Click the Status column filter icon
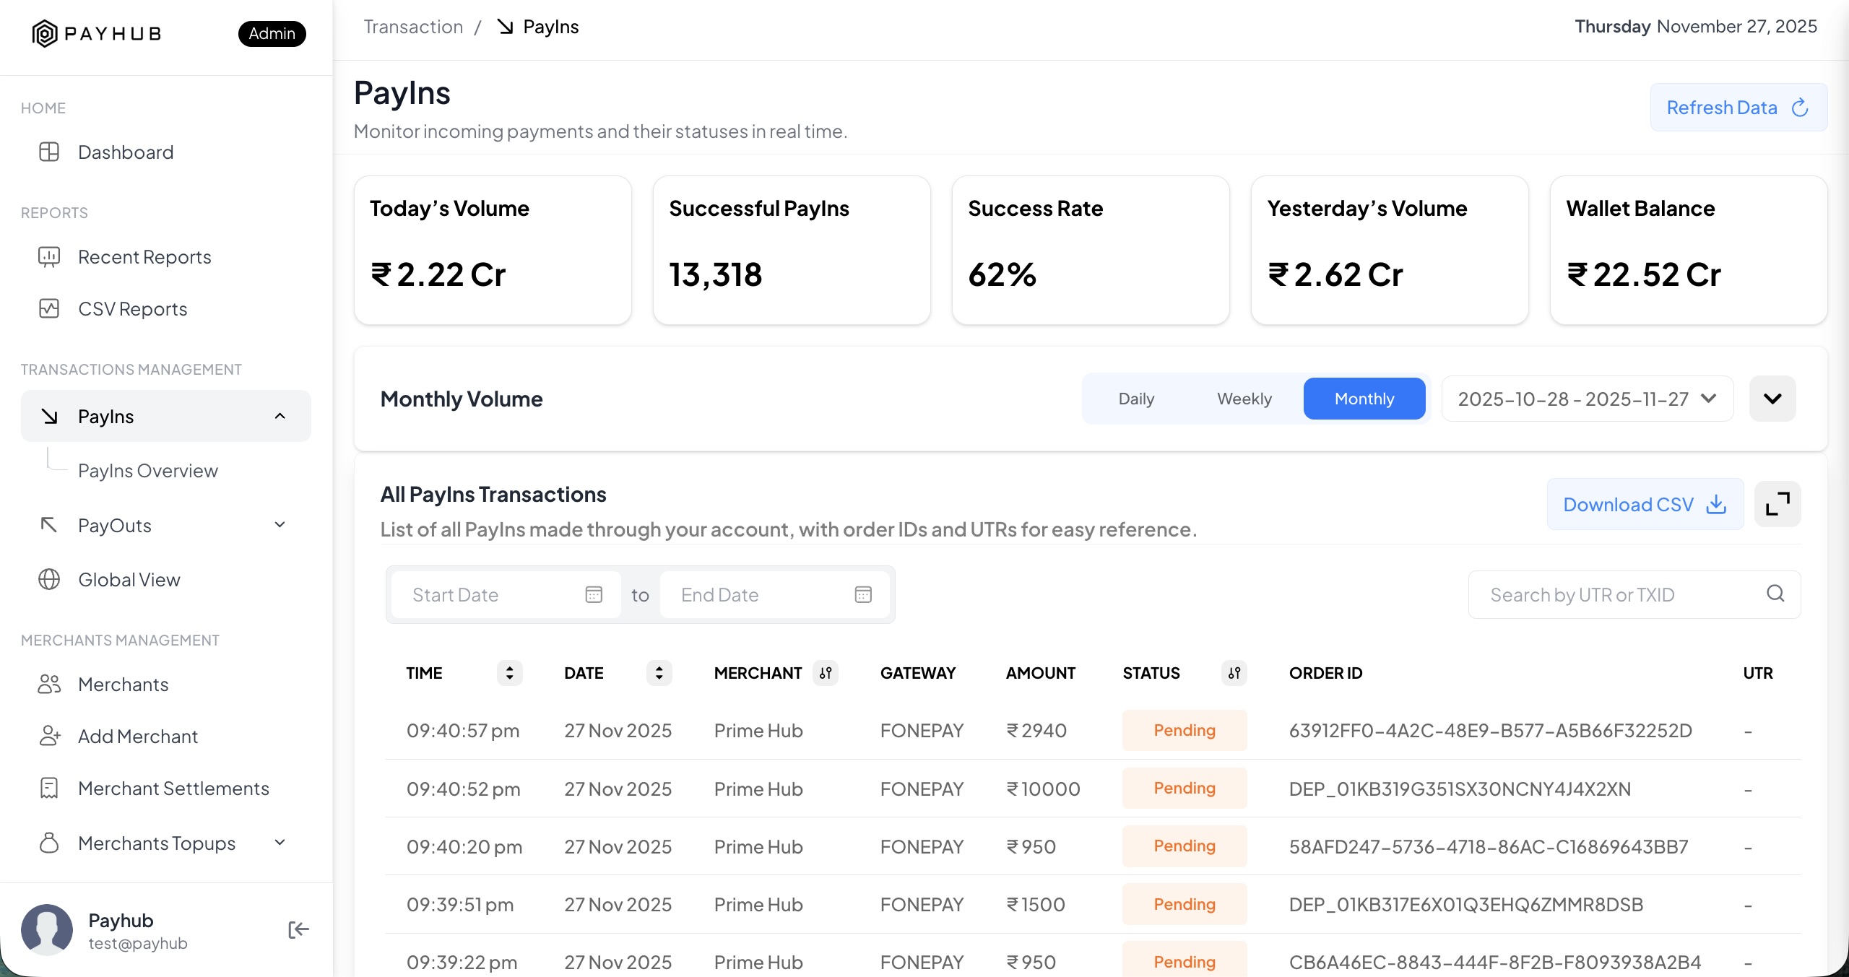 [1234, 673]
